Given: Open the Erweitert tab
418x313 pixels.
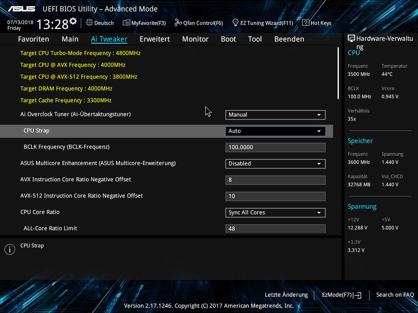Looking at the screenshot, I should click(155, 39).
